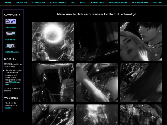The image size is (167, 125).
Task: Open the HOME nav item
Action: point(8,3)
